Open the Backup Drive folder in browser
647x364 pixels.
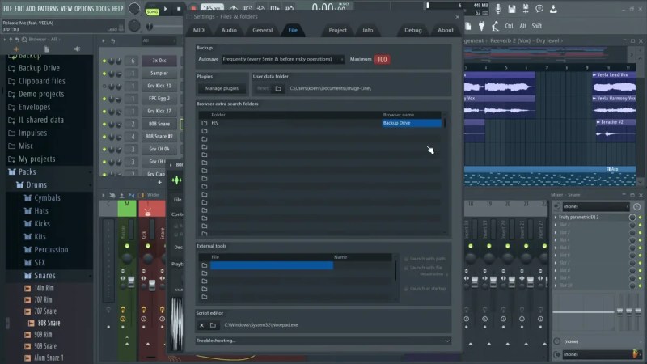tap(39, 68)
